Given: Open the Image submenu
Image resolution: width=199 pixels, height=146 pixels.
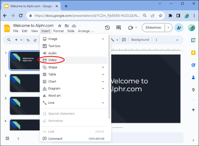Looking at the screenshot, I should click(x=74, y=39).
